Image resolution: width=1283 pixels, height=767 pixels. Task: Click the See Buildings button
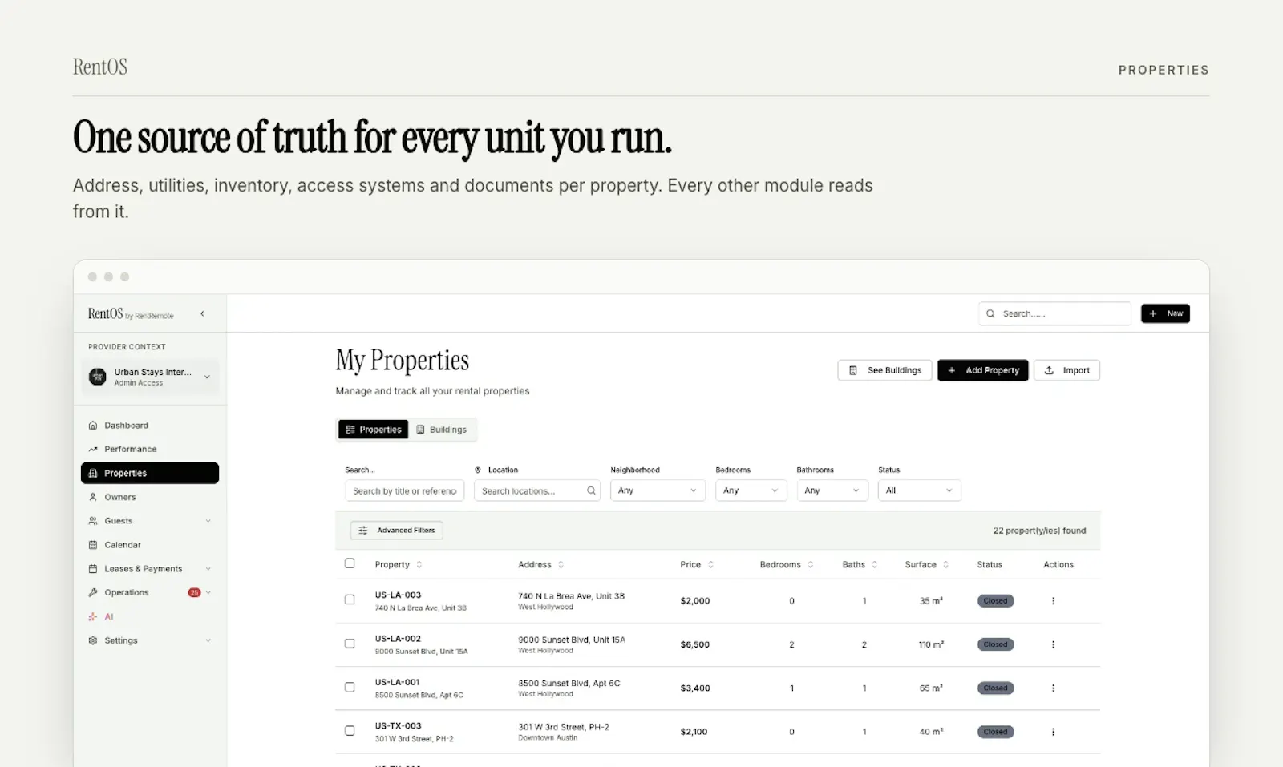click(x=885, y=370)
